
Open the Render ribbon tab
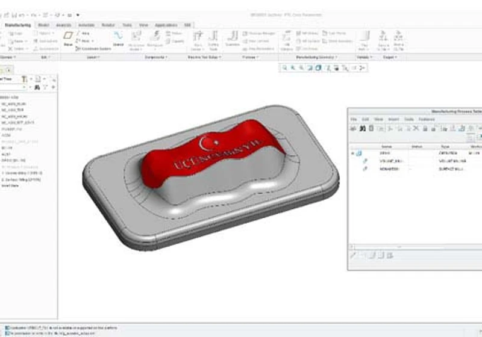pos(108,25)
